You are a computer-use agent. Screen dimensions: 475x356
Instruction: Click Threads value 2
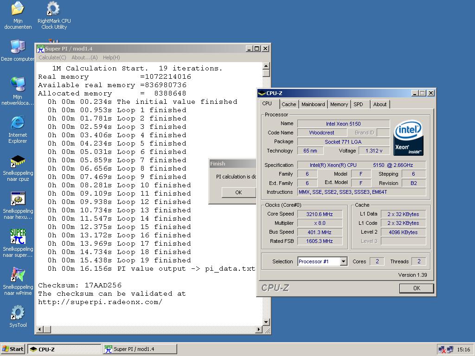(419, 261)
